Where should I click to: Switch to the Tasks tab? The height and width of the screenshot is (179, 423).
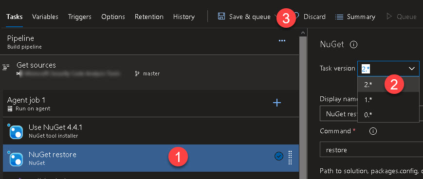[14, 17]
